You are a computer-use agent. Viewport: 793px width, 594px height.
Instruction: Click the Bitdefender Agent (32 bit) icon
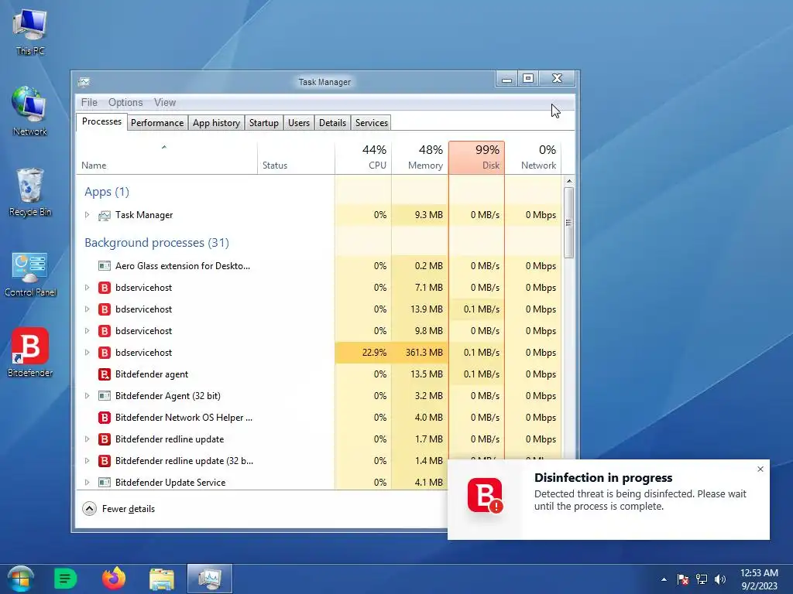pos(105,396)
